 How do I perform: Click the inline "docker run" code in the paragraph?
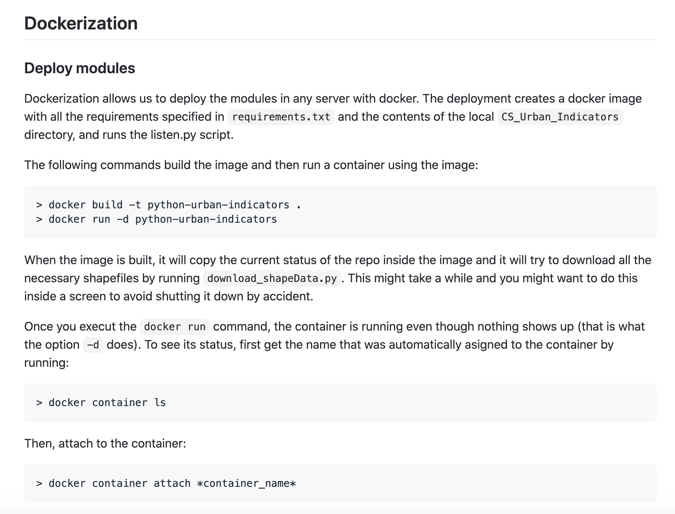[x=175, y=327]
